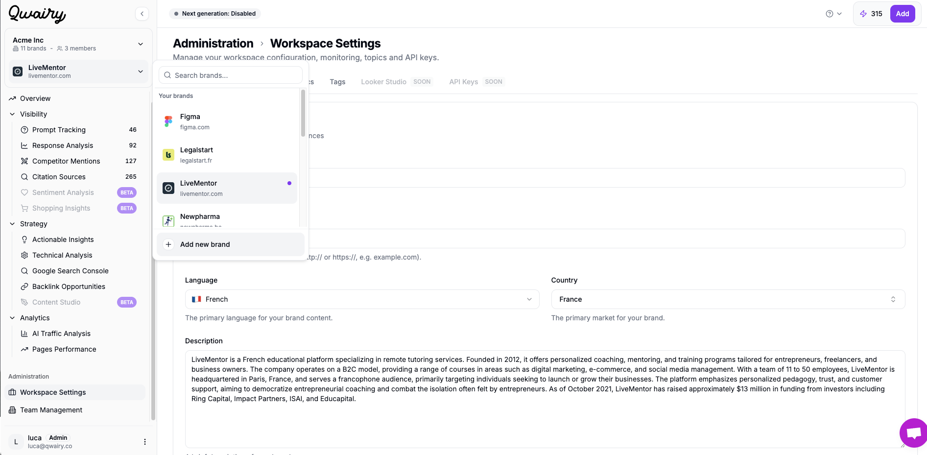Open the help question mark menu

(x=833, y=14)
